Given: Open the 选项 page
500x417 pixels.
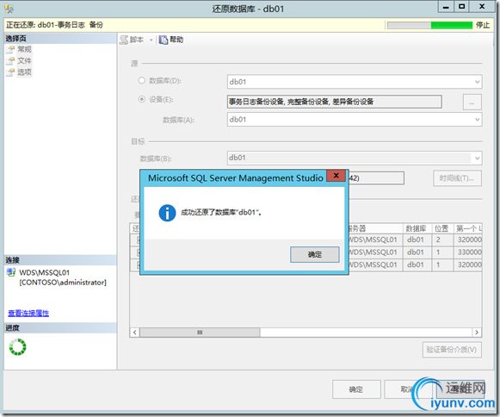Looking at the screenshot, I should click(25, 72).
